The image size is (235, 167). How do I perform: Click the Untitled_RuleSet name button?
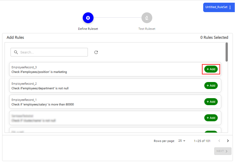point(216,7)
